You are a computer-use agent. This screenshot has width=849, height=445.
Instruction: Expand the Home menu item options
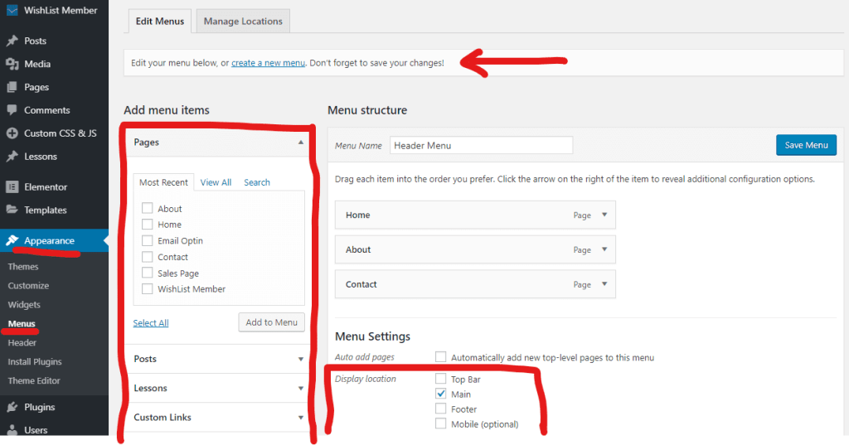click(x=604, y=215)
